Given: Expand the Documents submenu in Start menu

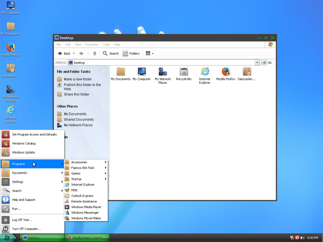Looking at the screenshot, I should coord(32,173).
